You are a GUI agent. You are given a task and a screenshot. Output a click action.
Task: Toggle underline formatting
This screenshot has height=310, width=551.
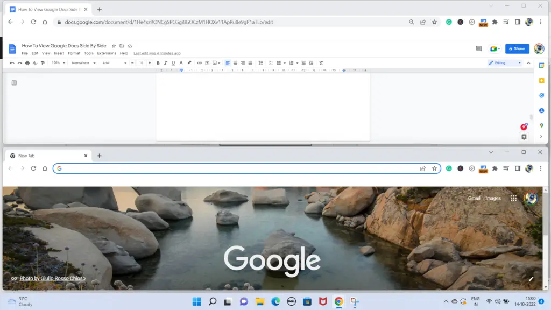coord(173,63)
